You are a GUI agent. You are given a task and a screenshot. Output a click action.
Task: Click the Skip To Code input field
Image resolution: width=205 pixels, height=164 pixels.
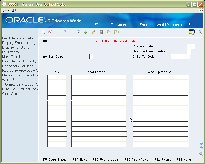coord(180,57)
